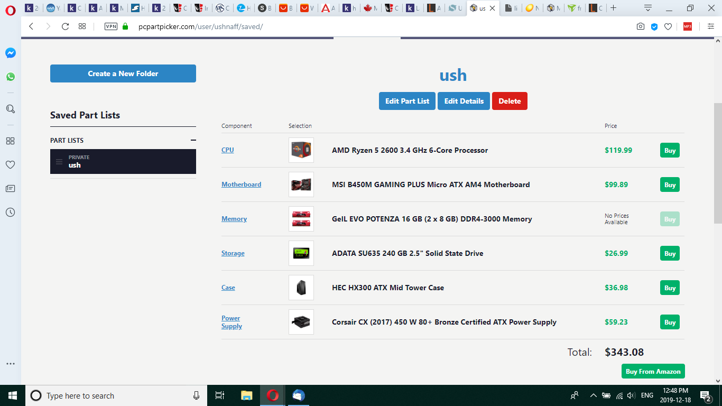Click the $119.99 CPU price
The height and width of the screenshot is (406, 722).
click(618, 150)
